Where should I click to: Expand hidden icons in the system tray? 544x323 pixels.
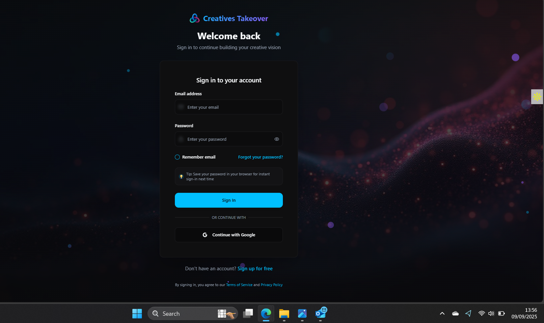[442, 313]
